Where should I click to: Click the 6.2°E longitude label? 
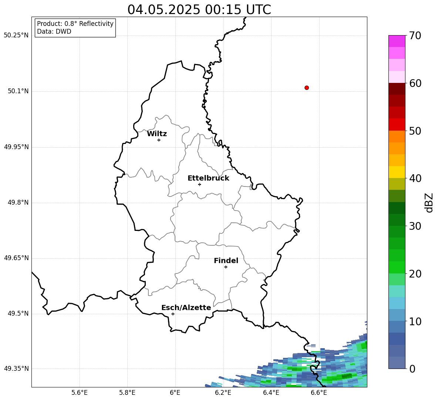tap(223, 393)
